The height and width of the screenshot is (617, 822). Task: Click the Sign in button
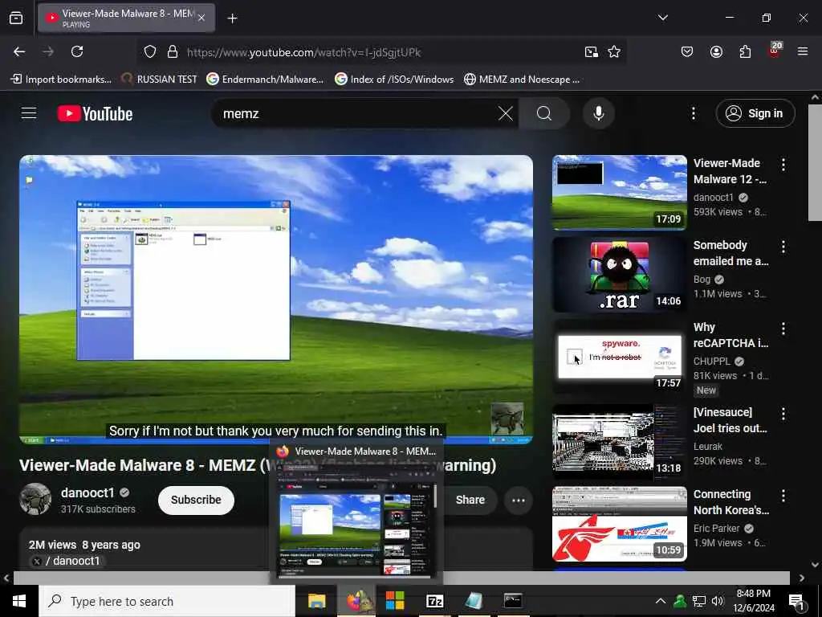(x=755, y=113)
